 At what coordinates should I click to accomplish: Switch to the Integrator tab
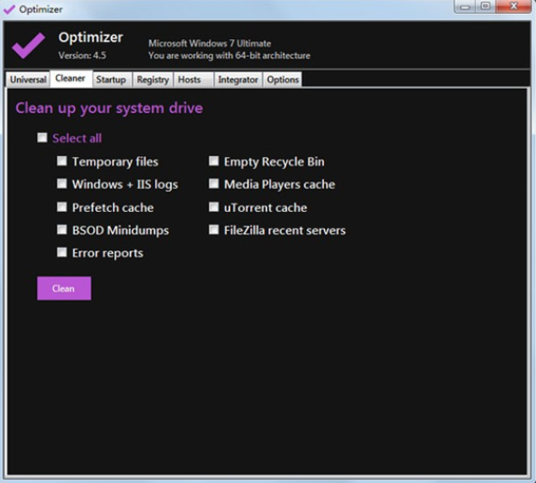click(x=238, y=79)
